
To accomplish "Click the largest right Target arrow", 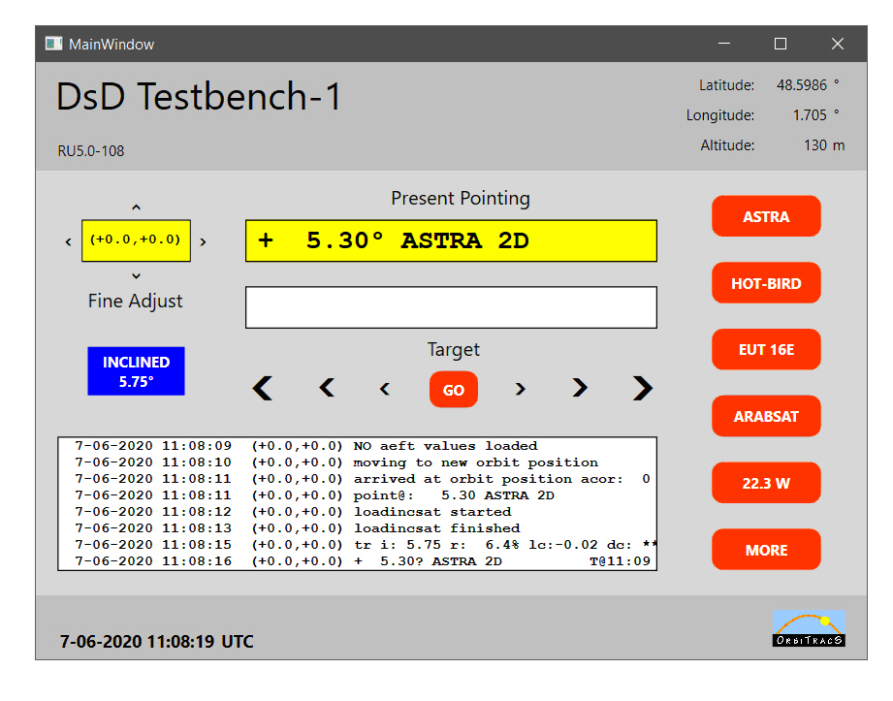I will [643, 389].
